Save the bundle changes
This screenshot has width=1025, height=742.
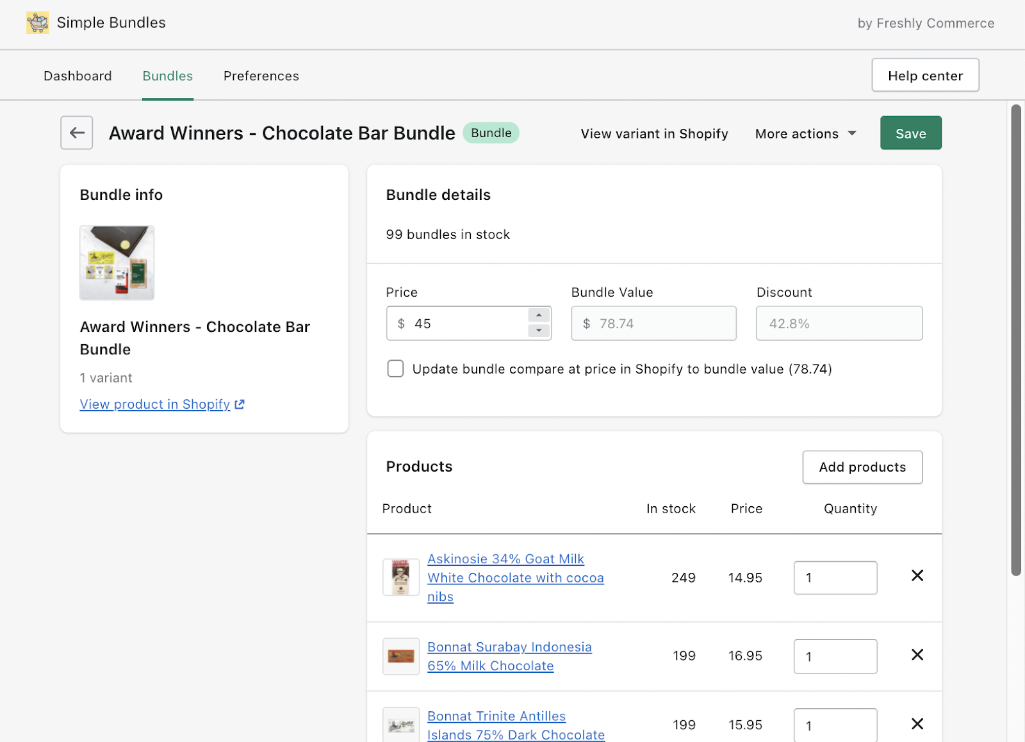(x=910, y=133)
